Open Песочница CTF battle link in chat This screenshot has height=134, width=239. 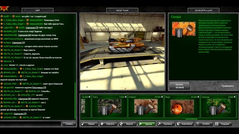click(39, 87)
